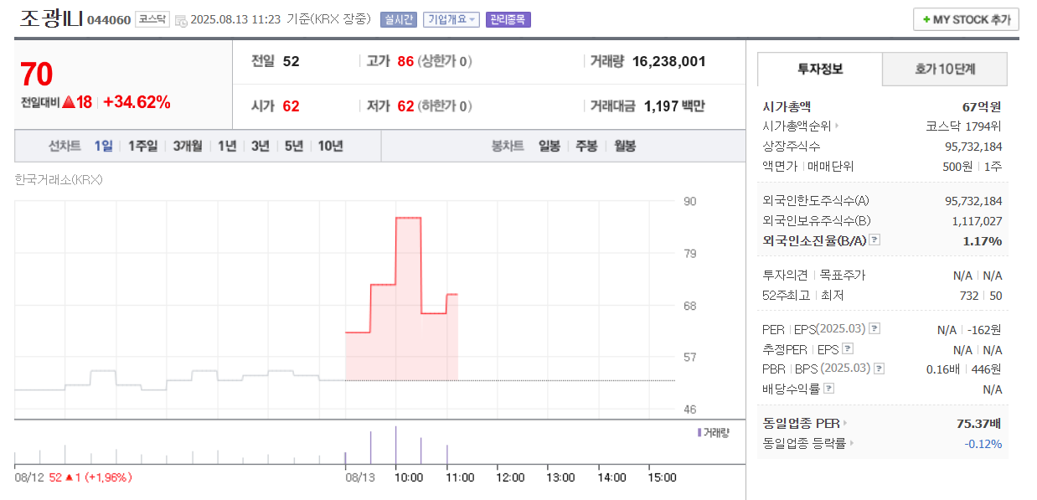Select the 5년 line chart period
The height and width of the screenshot is (500, 1037).
tap(294, 146)
